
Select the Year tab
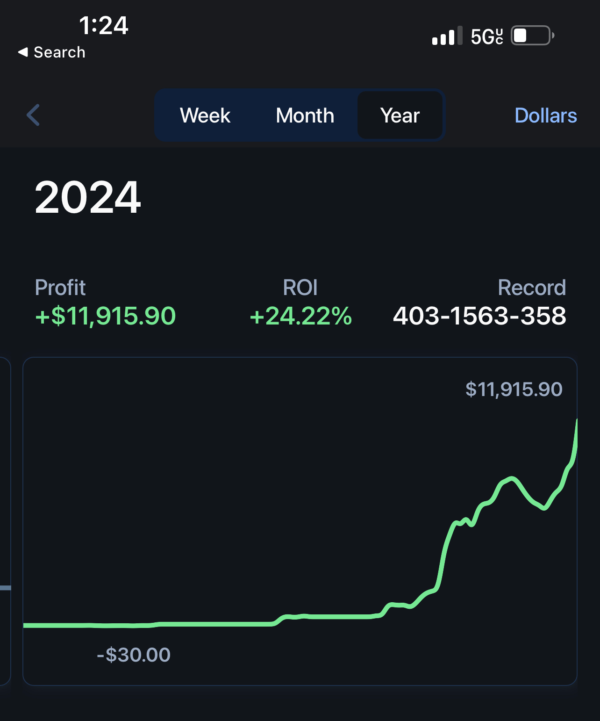[400, 115]
